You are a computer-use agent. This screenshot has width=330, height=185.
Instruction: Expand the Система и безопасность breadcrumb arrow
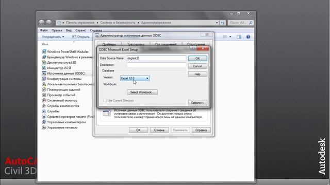tap(138, 23)
